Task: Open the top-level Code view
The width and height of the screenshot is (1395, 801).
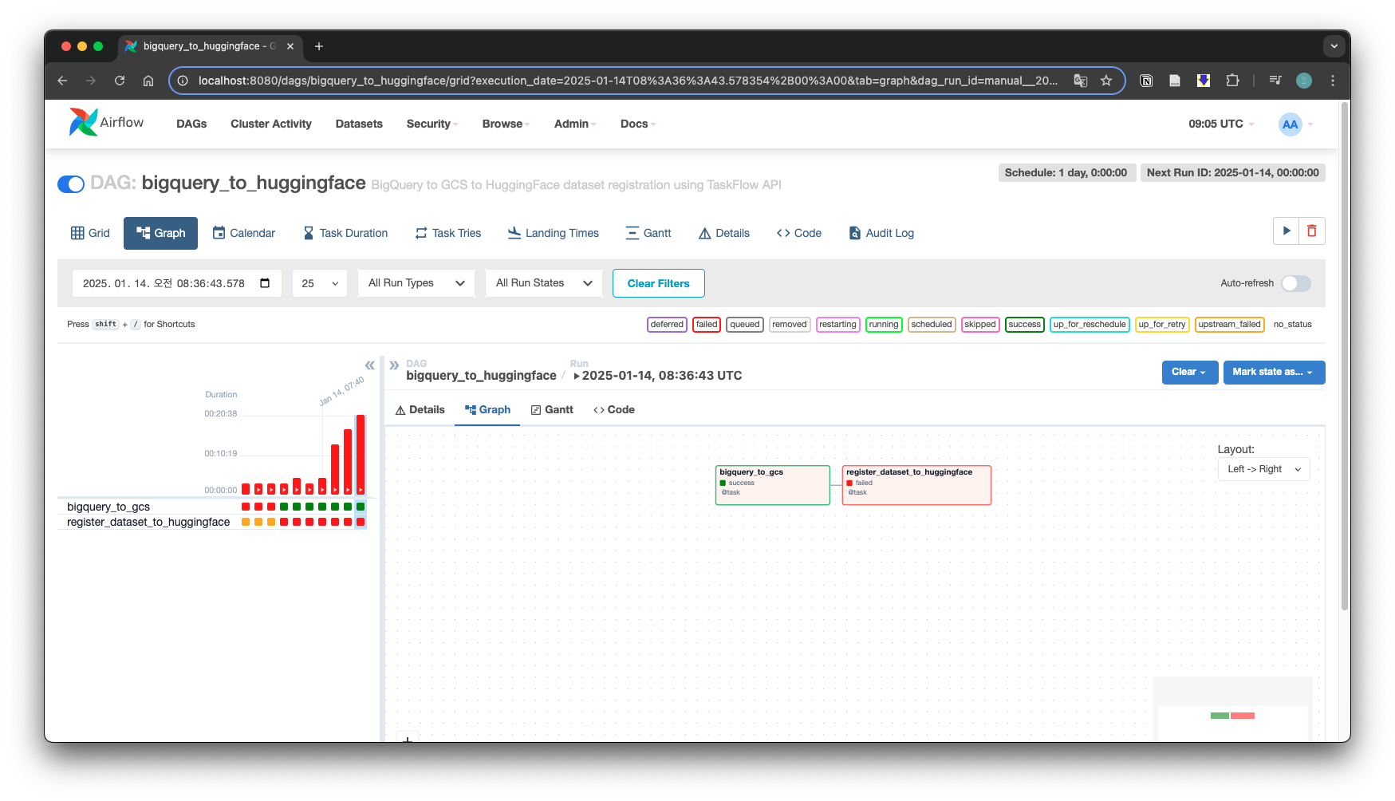Action: click(799, 233)
